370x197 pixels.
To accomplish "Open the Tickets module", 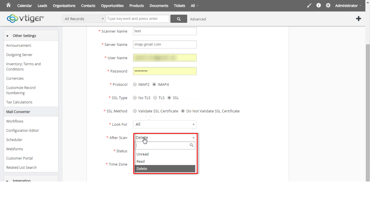I will pos(179,6).
